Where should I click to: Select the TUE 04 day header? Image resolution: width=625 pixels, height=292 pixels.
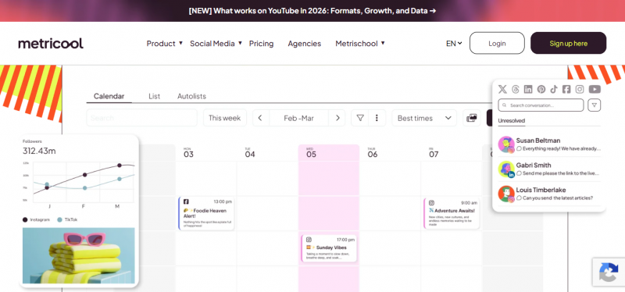click(x=250, y=152)
